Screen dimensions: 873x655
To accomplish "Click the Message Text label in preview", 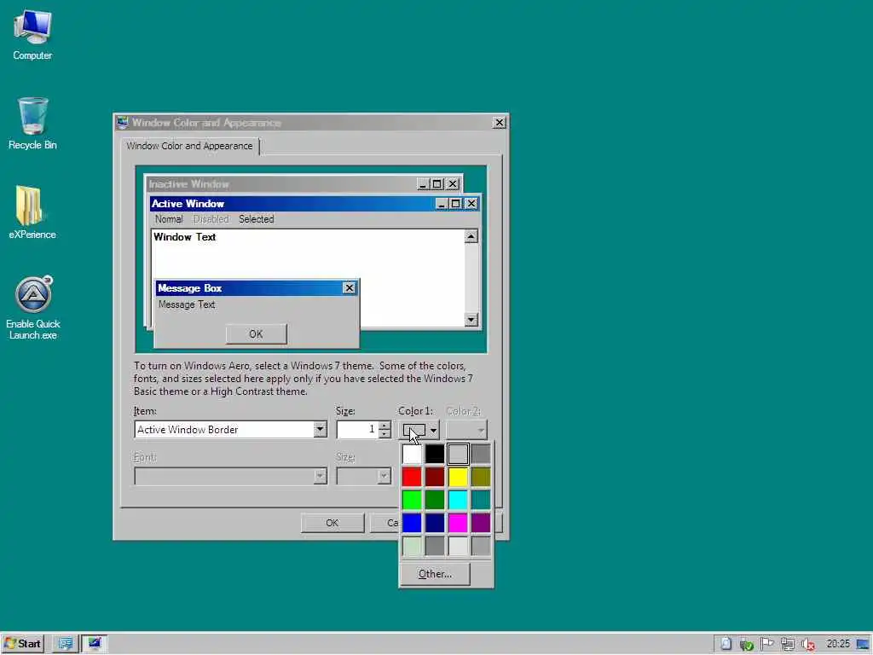I will [187, 304].
